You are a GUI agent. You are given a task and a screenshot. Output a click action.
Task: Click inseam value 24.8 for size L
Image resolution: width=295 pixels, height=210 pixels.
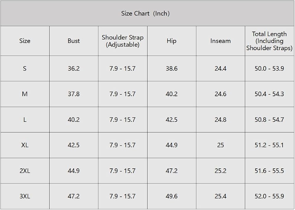[220, 120]
